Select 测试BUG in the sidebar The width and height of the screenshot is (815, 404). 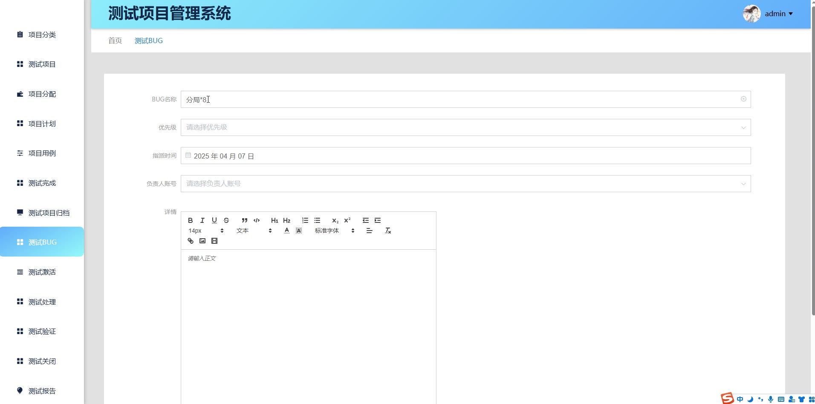42,242
